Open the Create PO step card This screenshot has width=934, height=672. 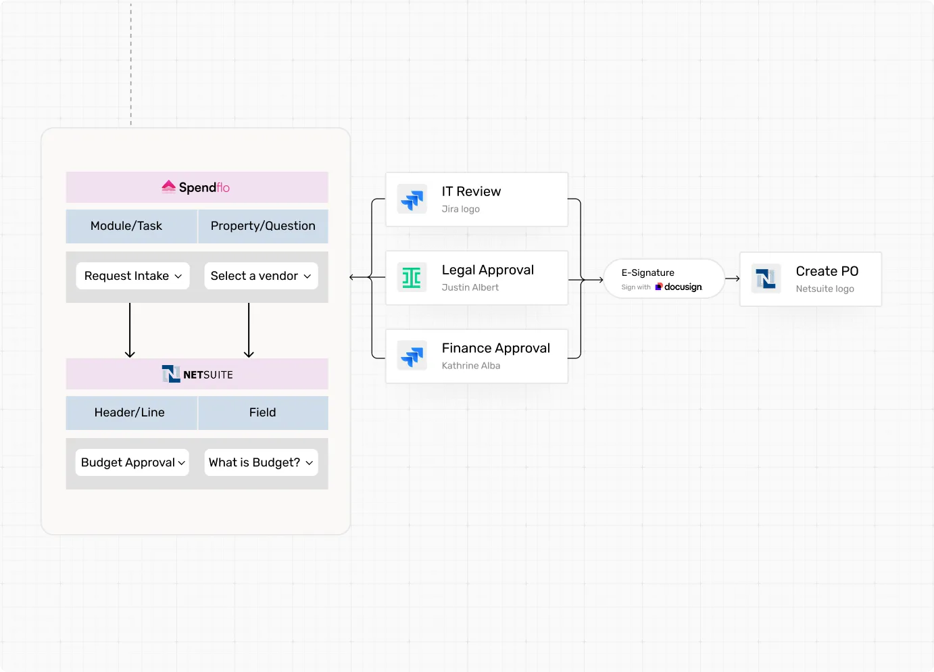810,279
